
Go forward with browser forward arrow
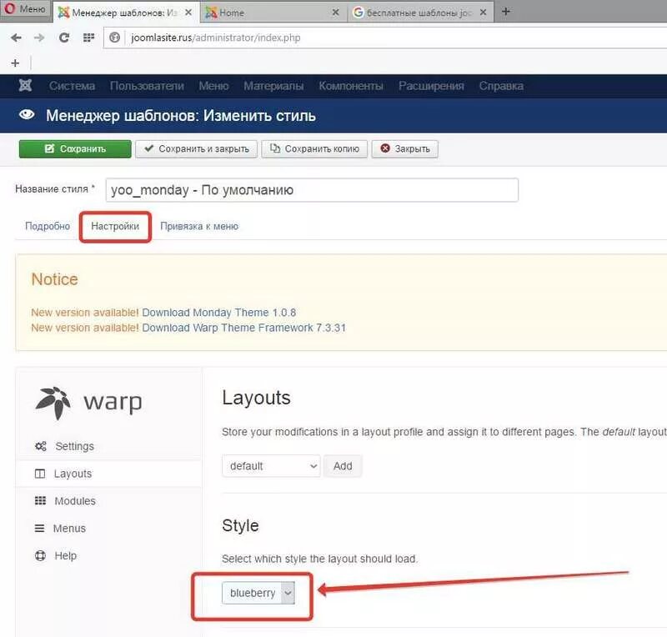point(39,38)
